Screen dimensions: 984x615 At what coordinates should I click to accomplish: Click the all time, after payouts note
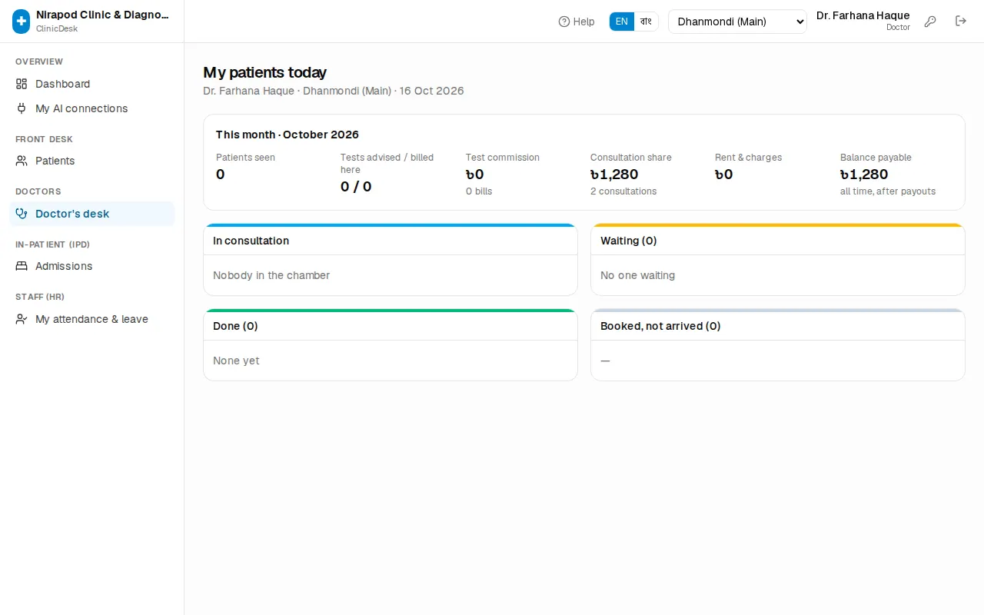(x=888, y=191)
